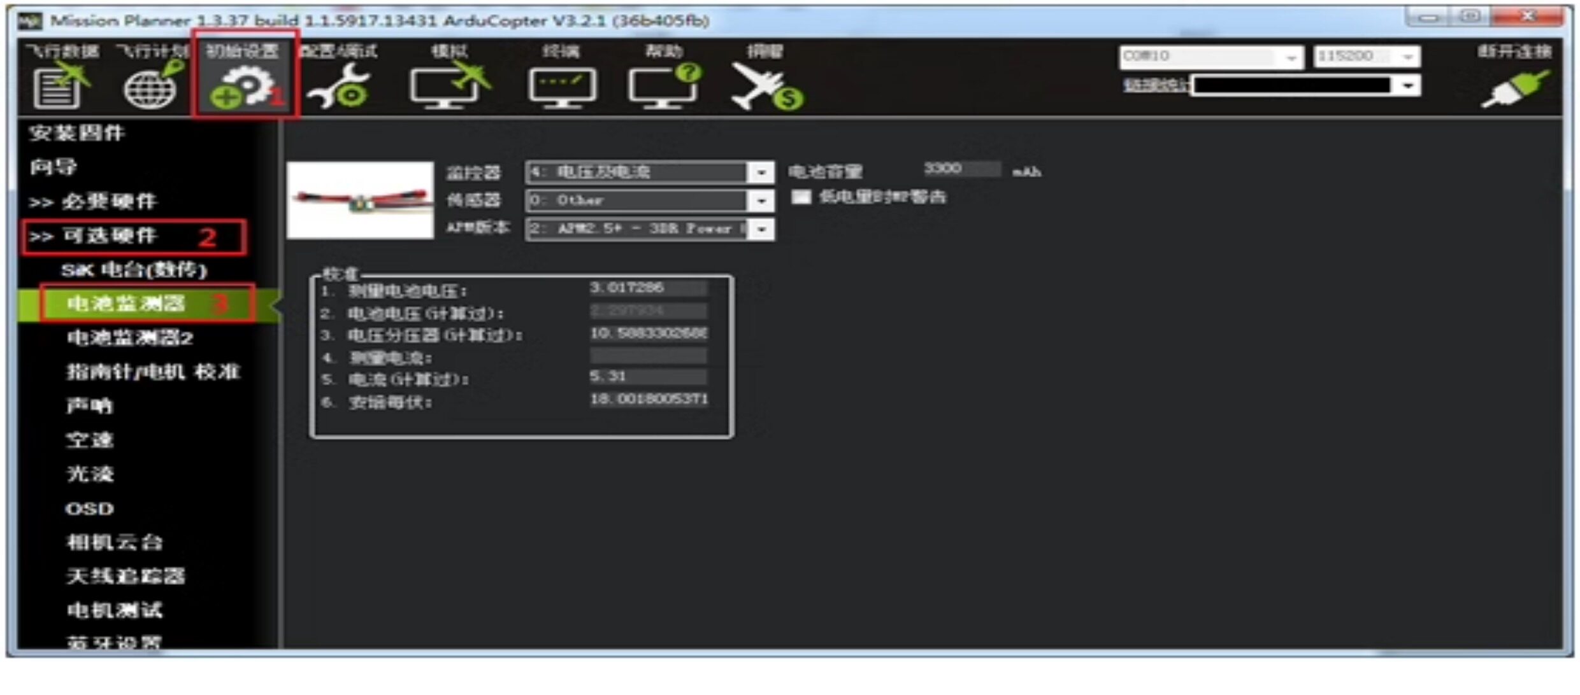This screenshot has height=695, width=1580.
Task: Click the measured battery voltage field
Action: click(x=647, y=288)
